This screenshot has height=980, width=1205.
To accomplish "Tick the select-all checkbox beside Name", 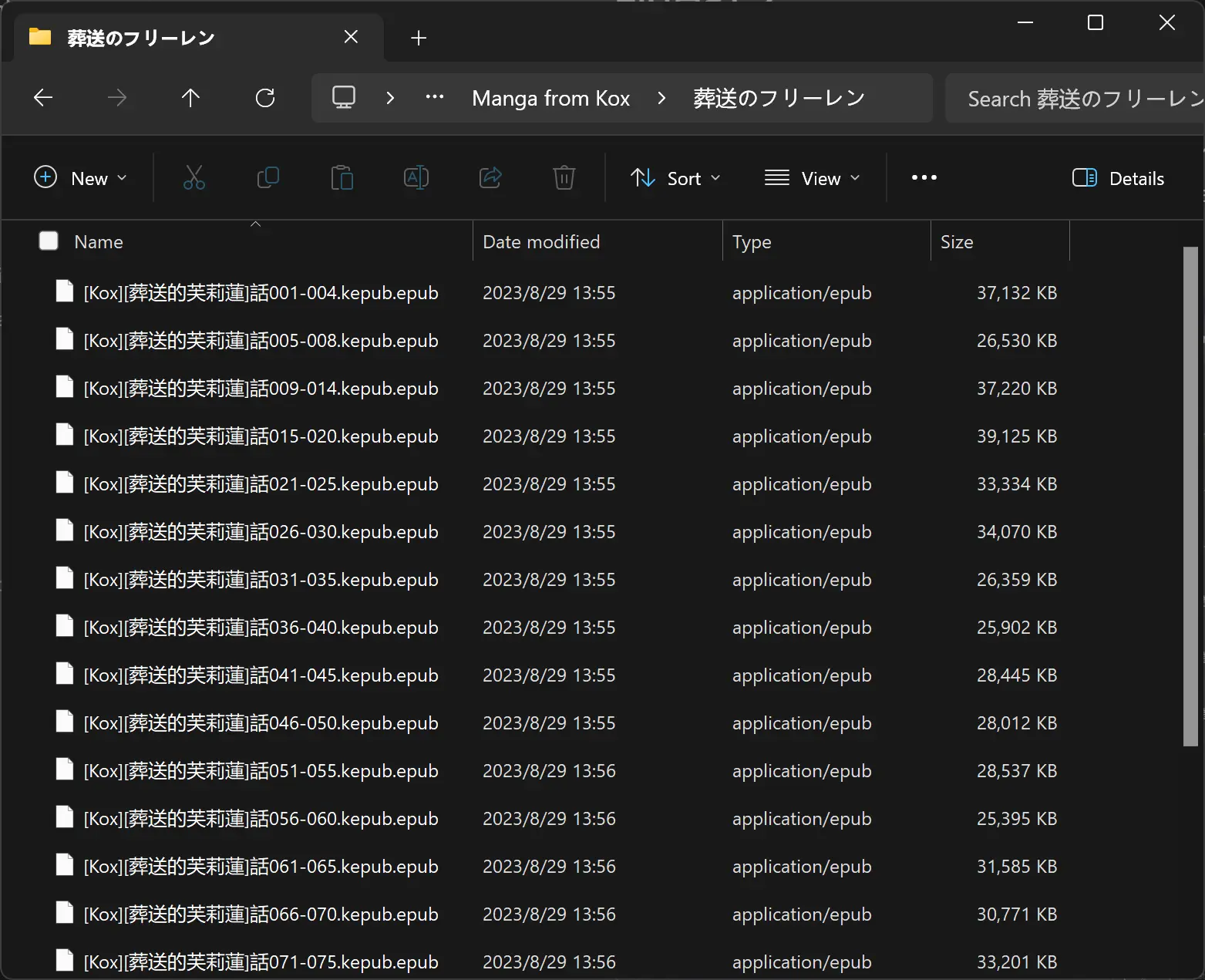I will click(49, 241).
